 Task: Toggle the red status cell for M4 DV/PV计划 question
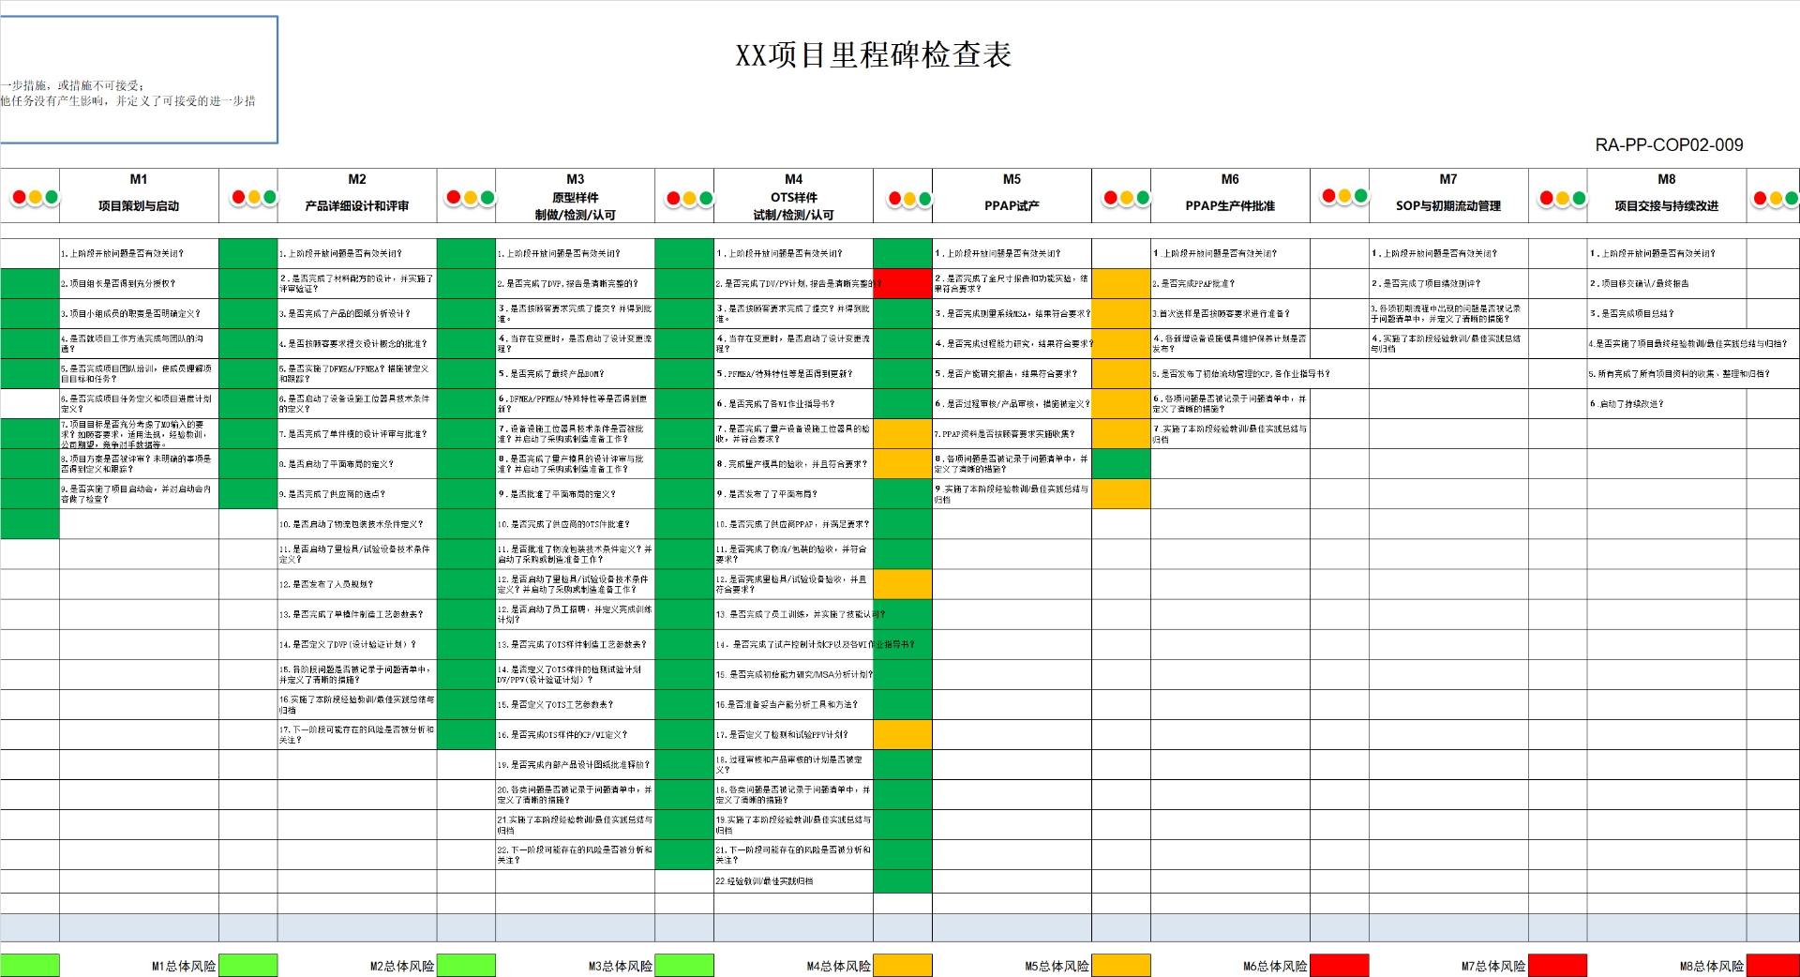point(902,282)
